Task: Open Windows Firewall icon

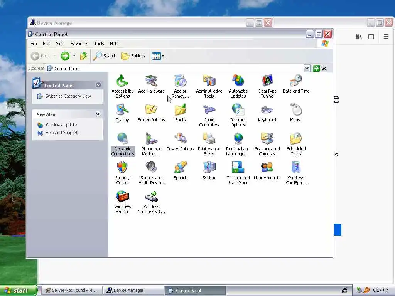Action: point(122,202)
